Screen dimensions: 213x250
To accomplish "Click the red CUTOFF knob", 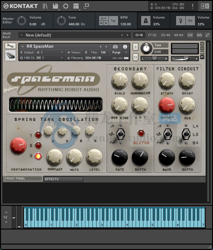I will [x=167, y=105].
